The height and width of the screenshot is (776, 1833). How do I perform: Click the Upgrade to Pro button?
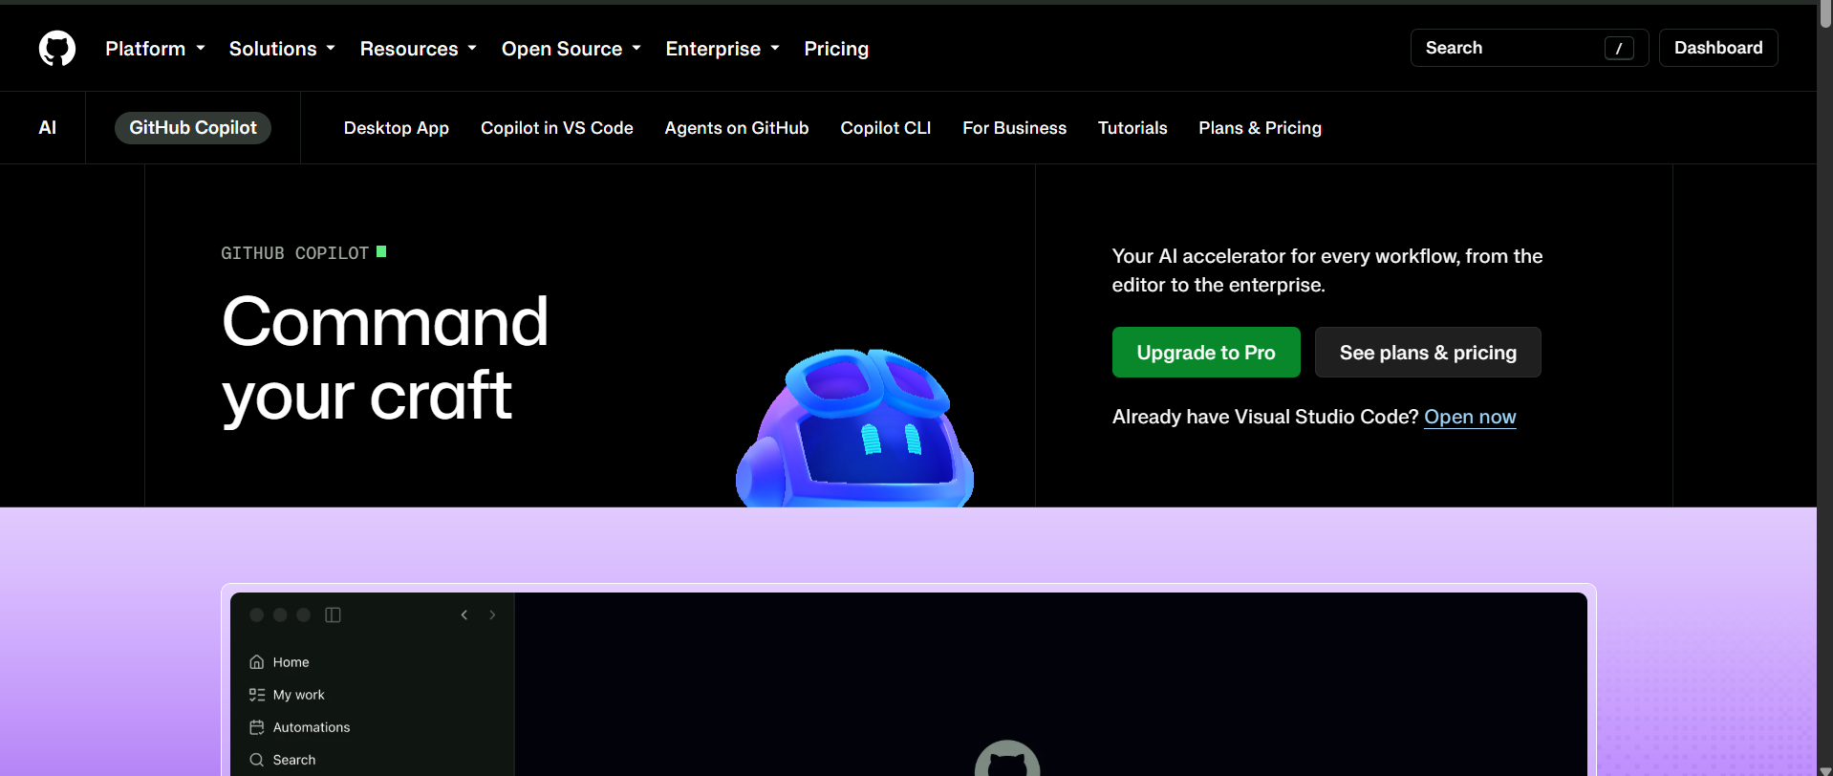click(1206, 353)
